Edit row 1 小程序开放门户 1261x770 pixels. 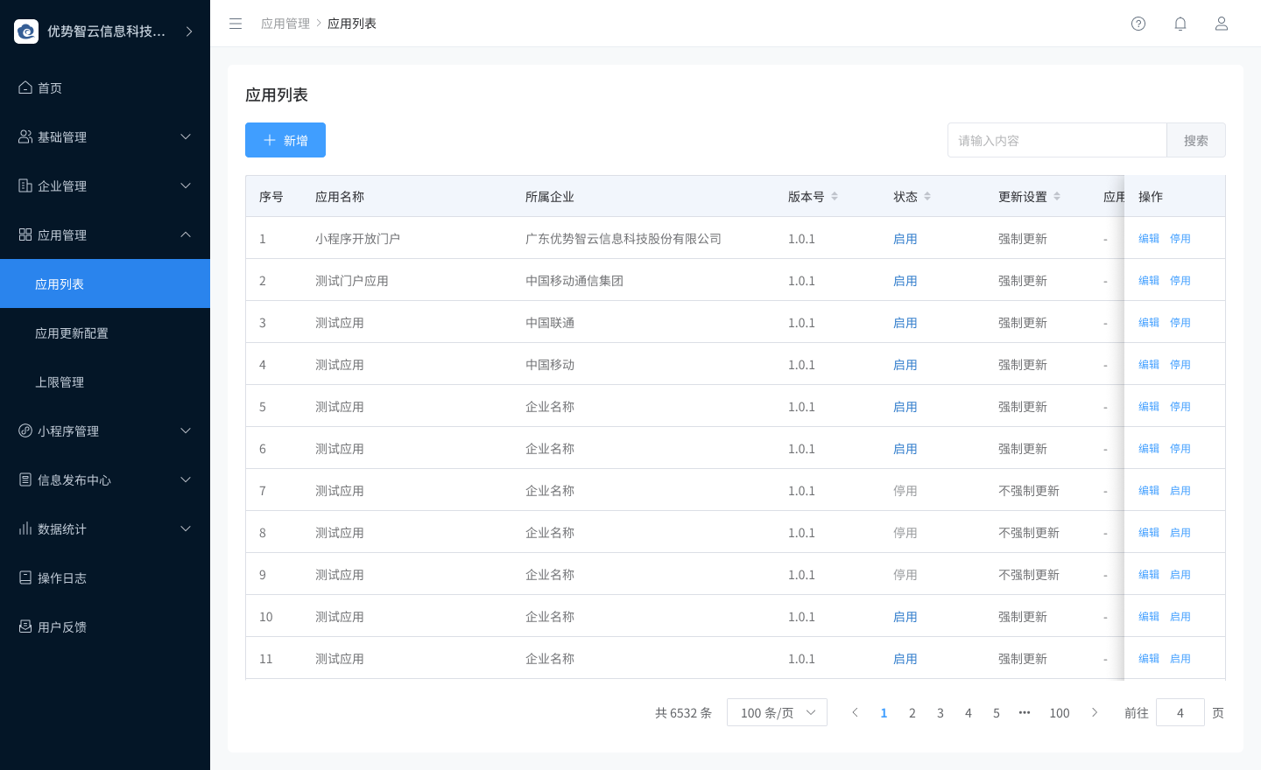click(1149, 238)
